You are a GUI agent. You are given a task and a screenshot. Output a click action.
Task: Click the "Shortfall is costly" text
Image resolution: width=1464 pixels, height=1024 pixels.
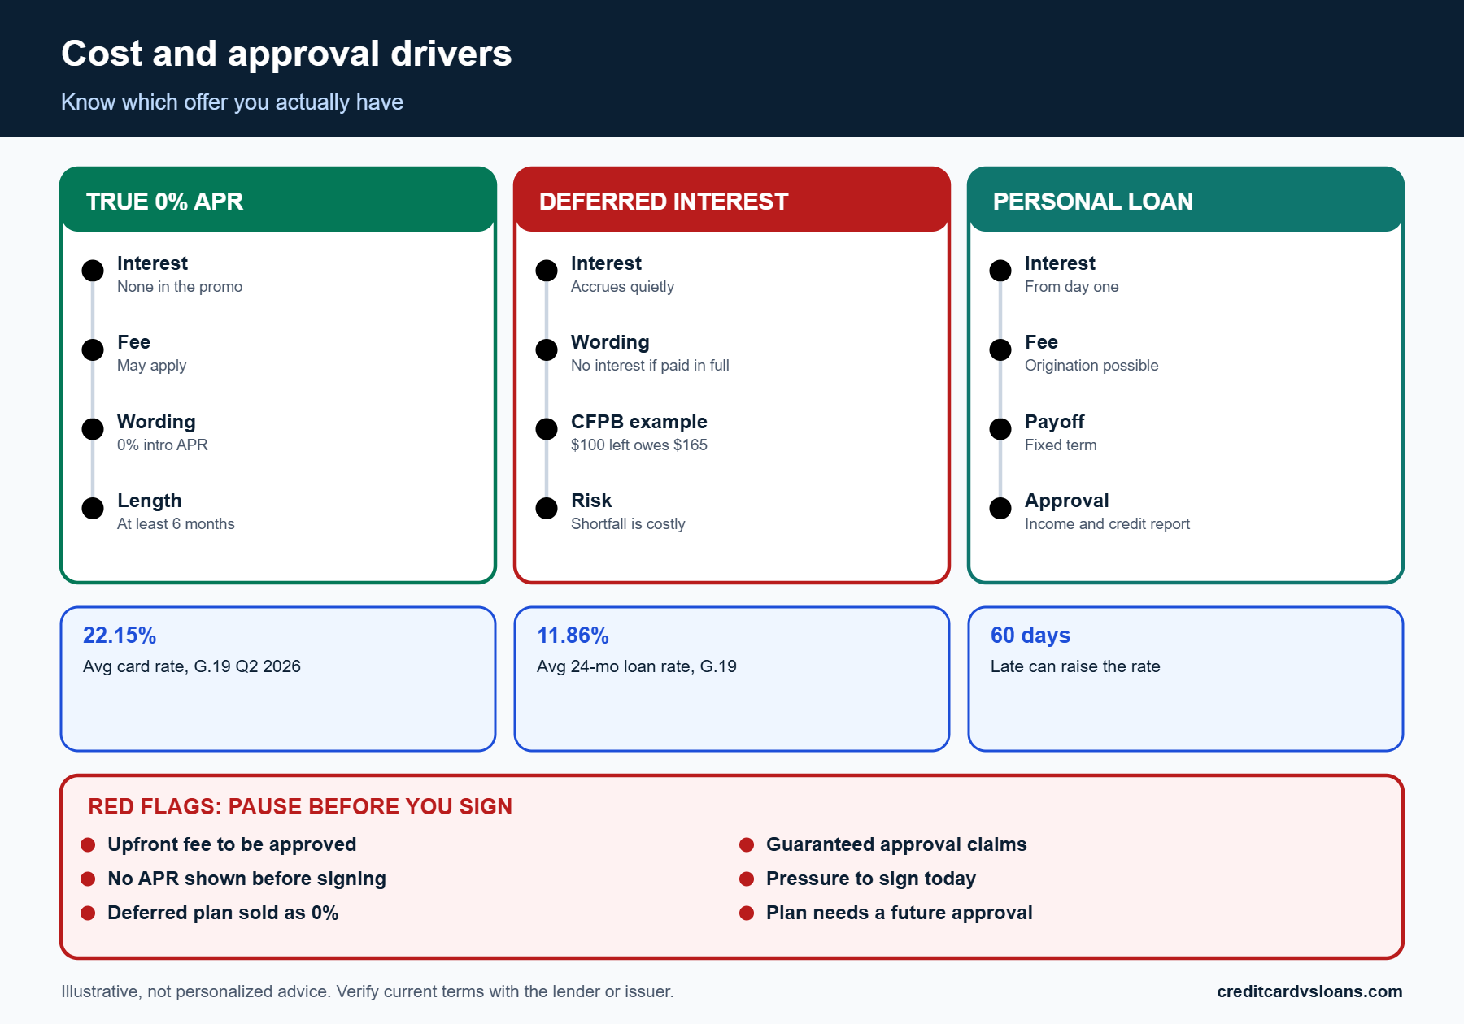click(628, 524)
